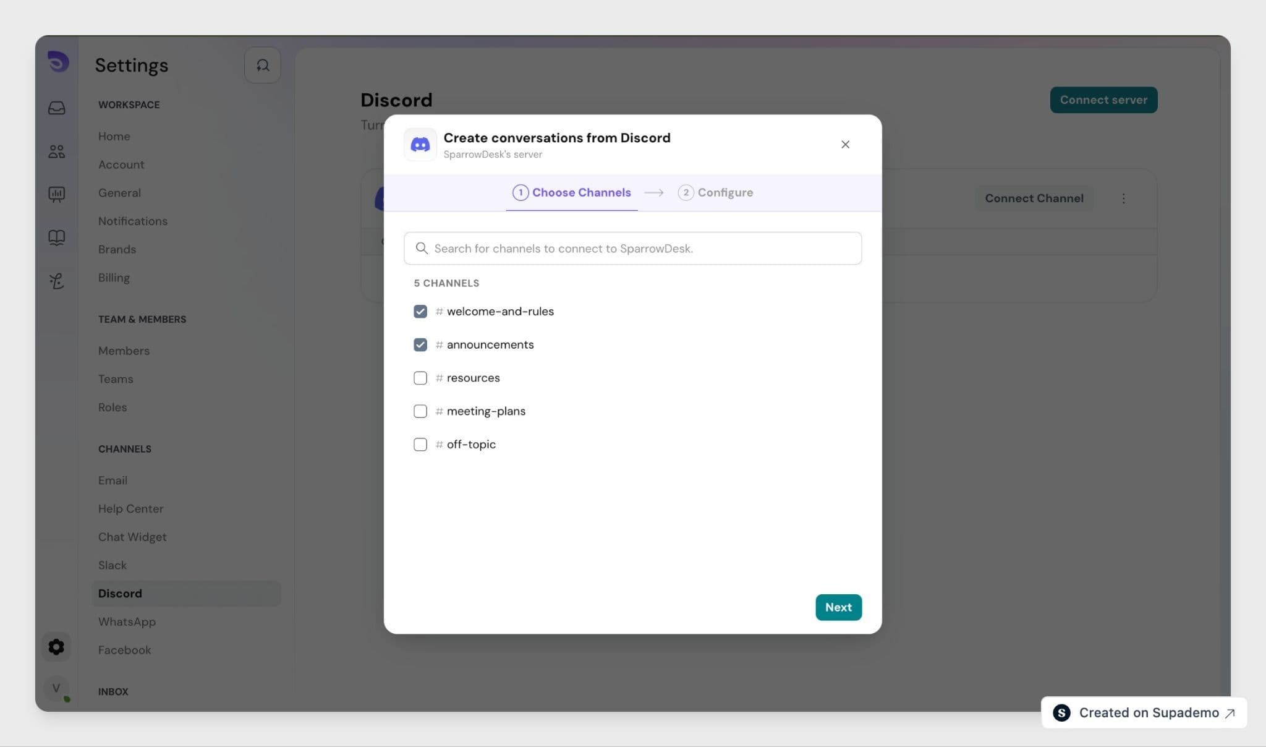Focus the channel search field
Viewport: 1266px width, 747px height.
click(632, 248)
